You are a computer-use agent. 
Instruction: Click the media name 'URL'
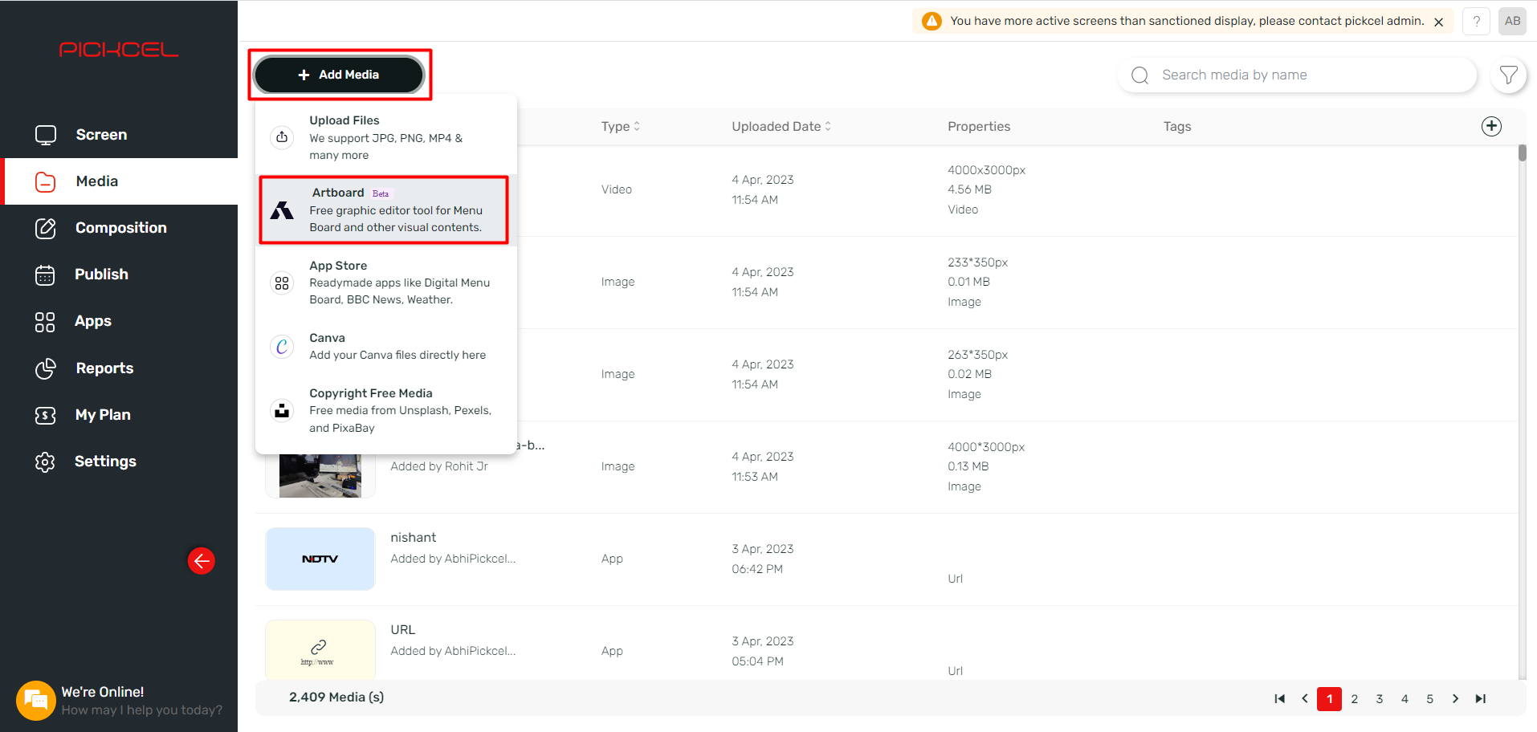pyautogui.click(x=402, y=630)
